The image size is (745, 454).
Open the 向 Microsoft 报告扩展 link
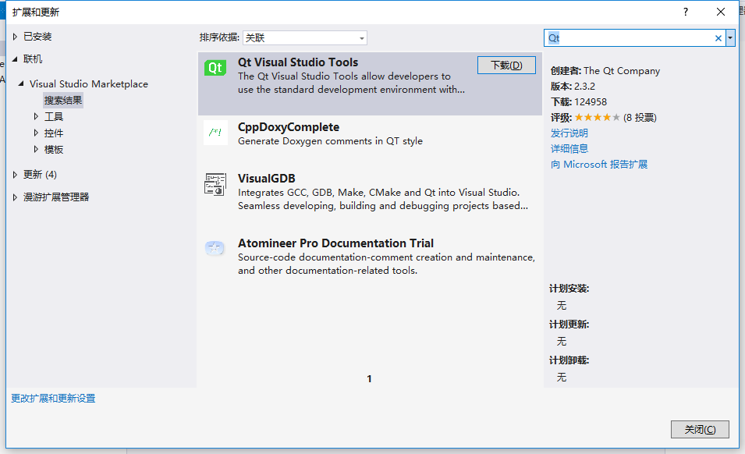(599, 165)
